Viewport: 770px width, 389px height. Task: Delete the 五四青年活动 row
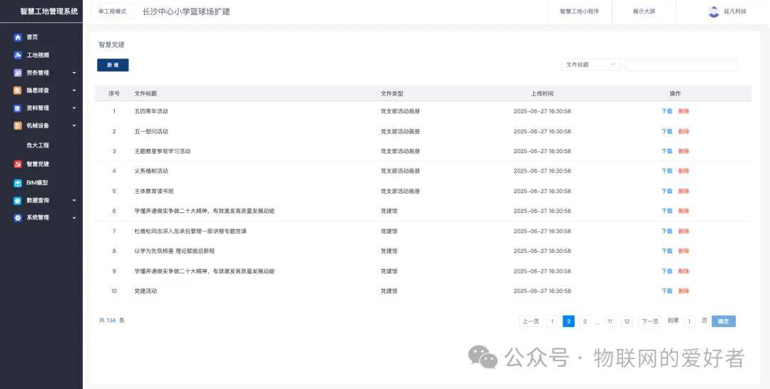tap(684, 111)
